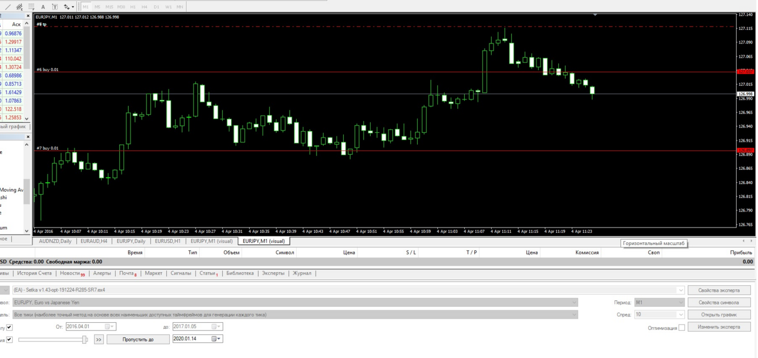Click the Символ column header
Screen dimensions: 758x358
pos(285,253)
